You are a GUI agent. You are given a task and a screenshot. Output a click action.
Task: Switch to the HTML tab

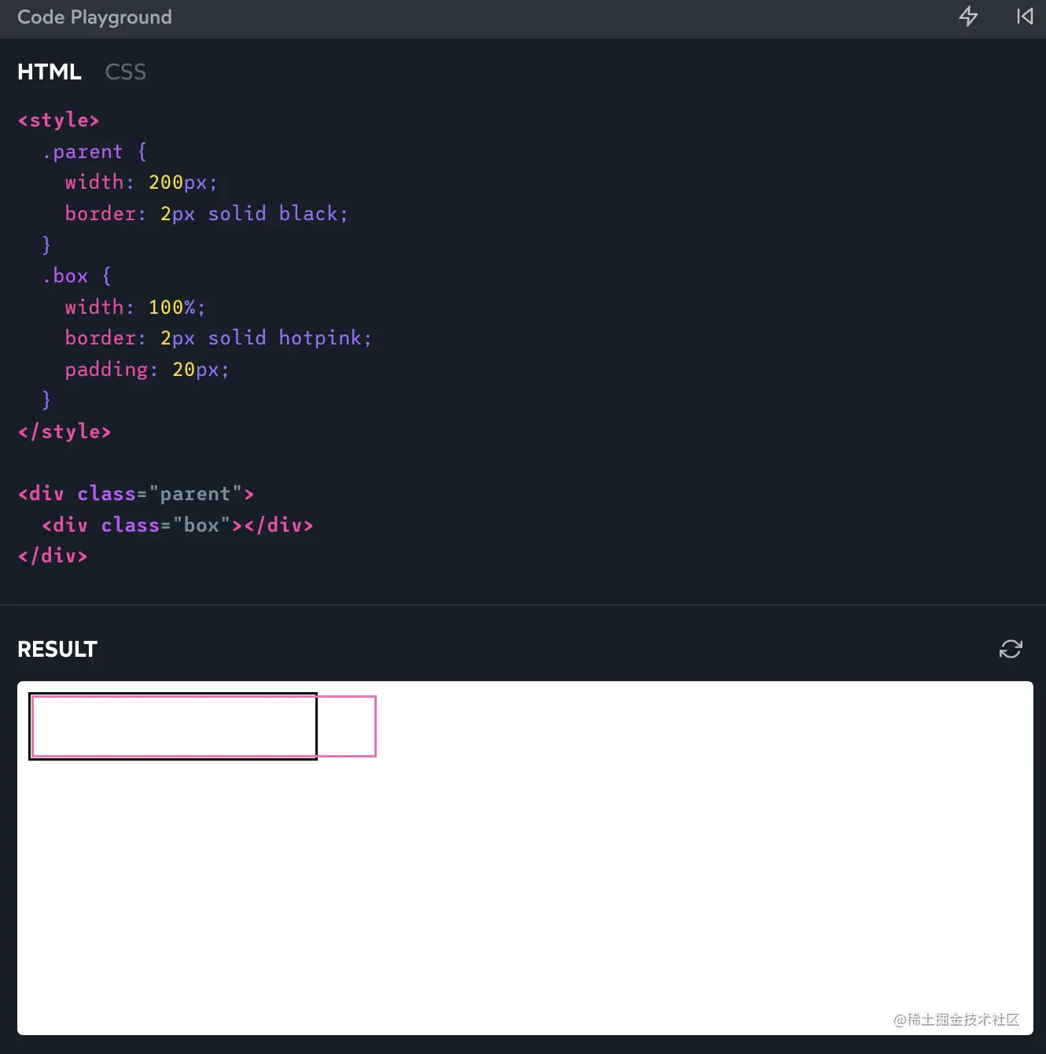coord(50,72)
